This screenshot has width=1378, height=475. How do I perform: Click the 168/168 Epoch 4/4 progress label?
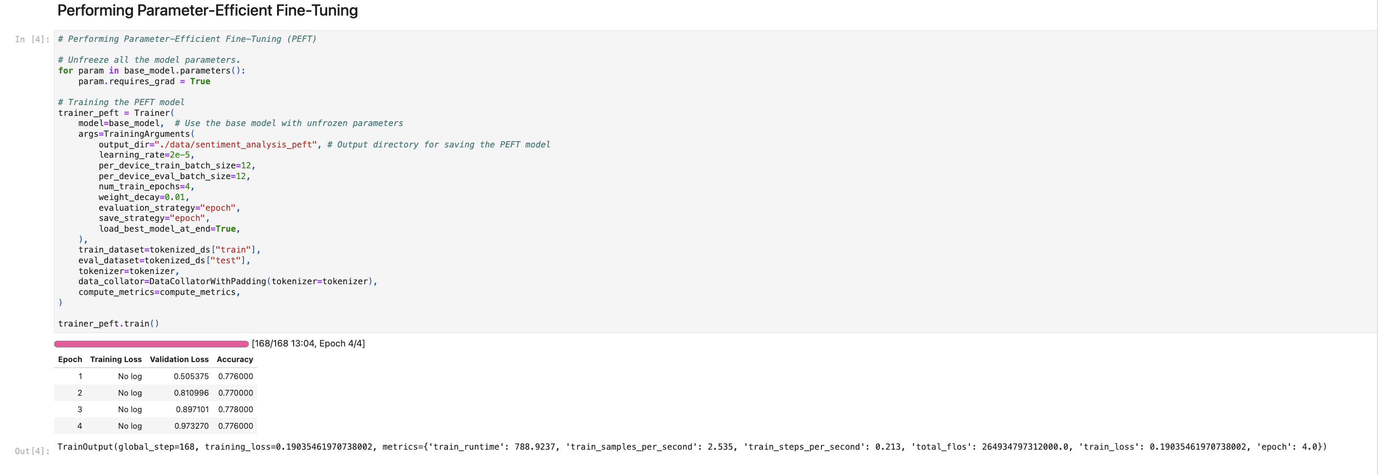click(308, 344)
